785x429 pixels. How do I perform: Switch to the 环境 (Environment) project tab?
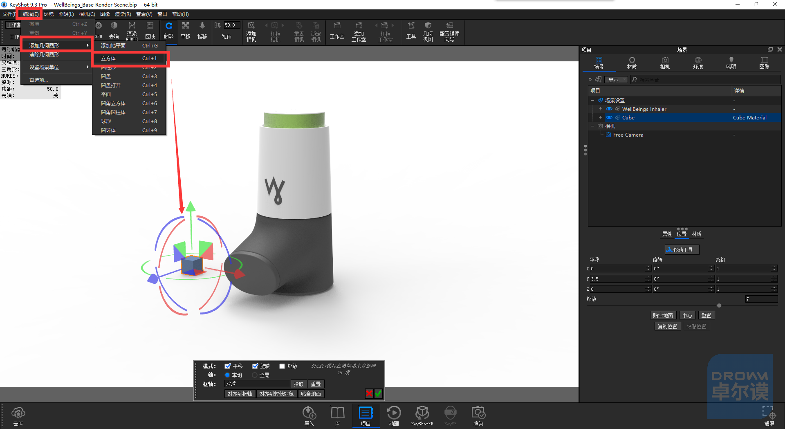pos(698,63)
